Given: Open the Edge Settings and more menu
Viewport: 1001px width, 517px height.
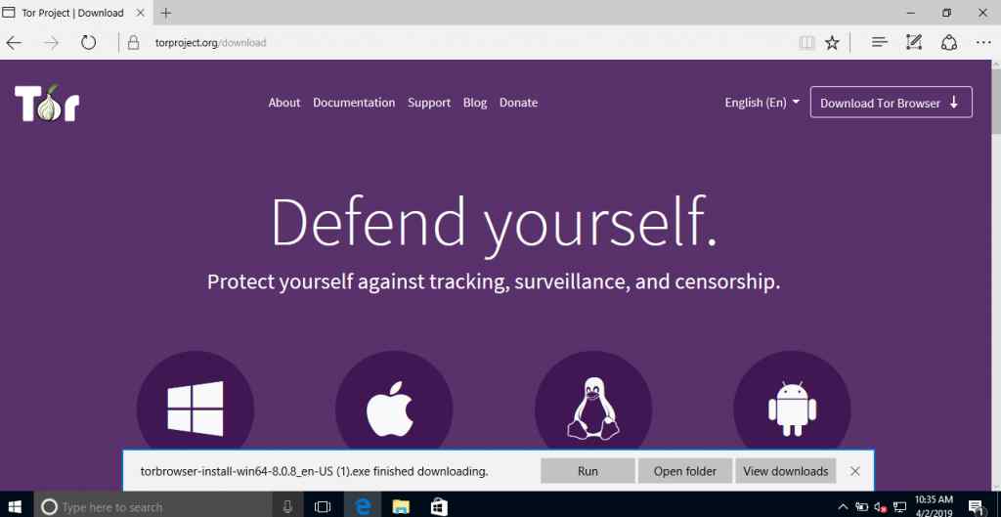Looking at the screenshot, I should [x=983, y=43].
